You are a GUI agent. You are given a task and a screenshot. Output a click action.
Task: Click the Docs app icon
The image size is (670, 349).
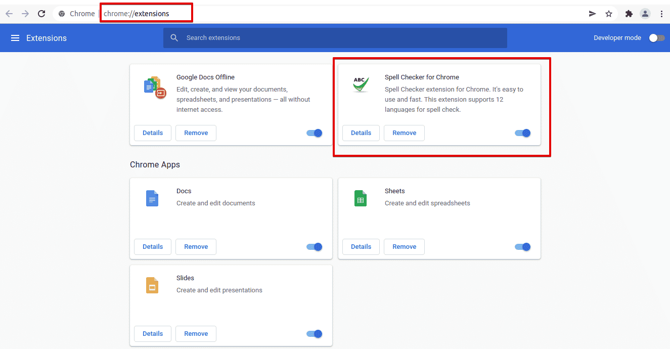[x=152, y=198]
